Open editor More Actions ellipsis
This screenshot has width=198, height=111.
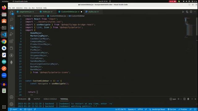(x=195, y=12)
